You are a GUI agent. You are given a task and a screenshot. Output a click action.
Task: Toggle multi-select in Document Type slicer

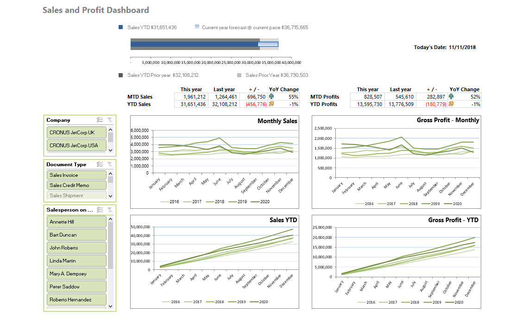[x=100, y=164]
